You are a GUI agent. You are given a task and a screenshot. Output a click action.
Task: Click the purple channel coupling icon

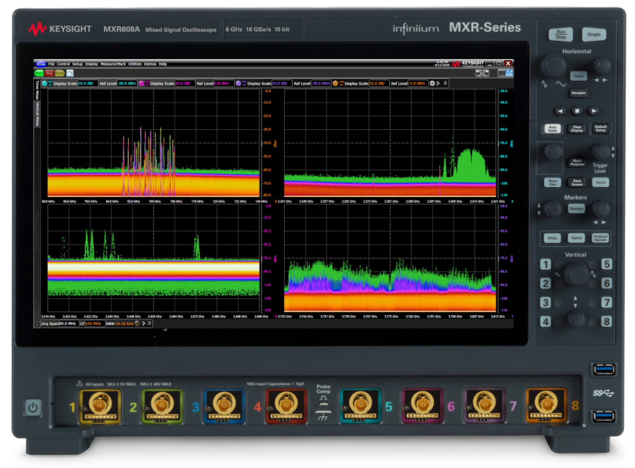tap(244, 83)
